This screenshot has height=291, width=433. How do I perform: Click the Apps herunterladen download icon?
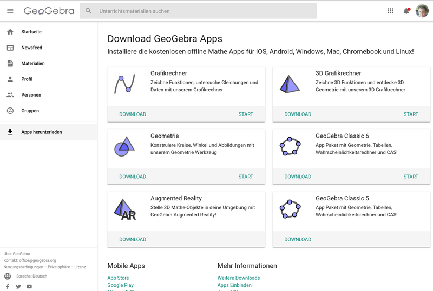point(10,132)
